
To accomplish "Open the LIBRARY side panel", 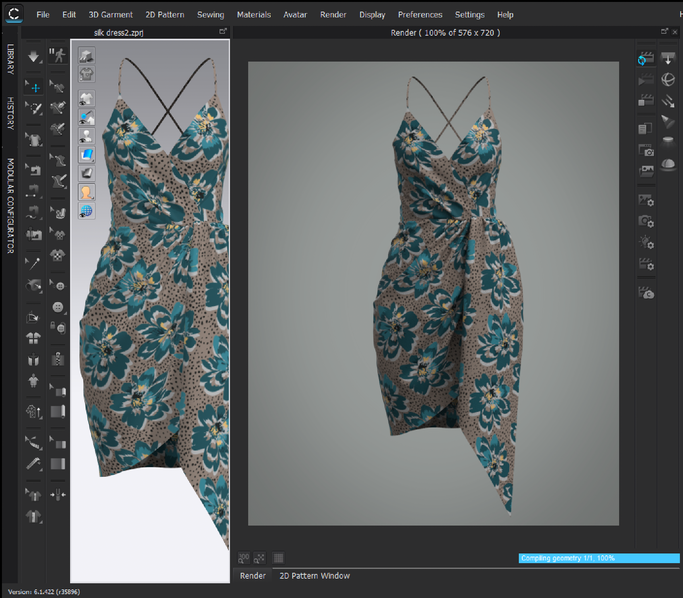I will pyautogui.click(x=10, y=59).
